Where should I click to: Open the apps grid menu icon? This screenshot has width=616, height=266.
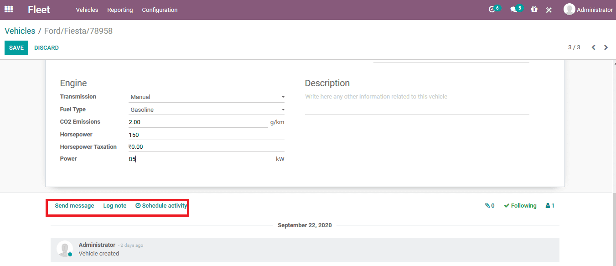point(9,9)
